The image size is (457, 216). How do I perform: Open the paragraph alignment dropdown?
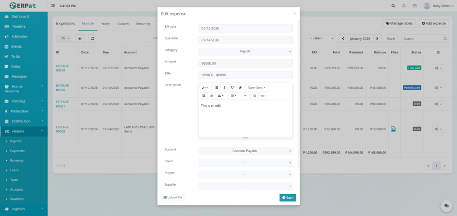pos(221,96)
